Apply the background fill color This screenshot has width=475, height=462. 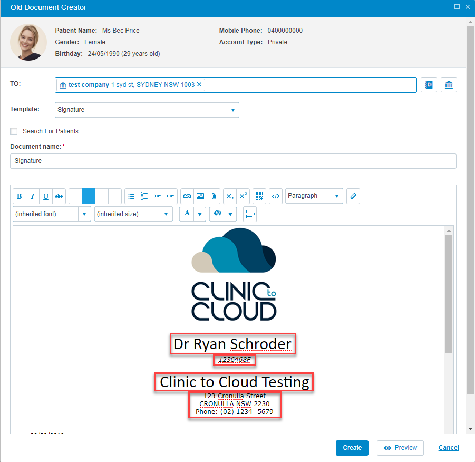click(x=217, y=214)
